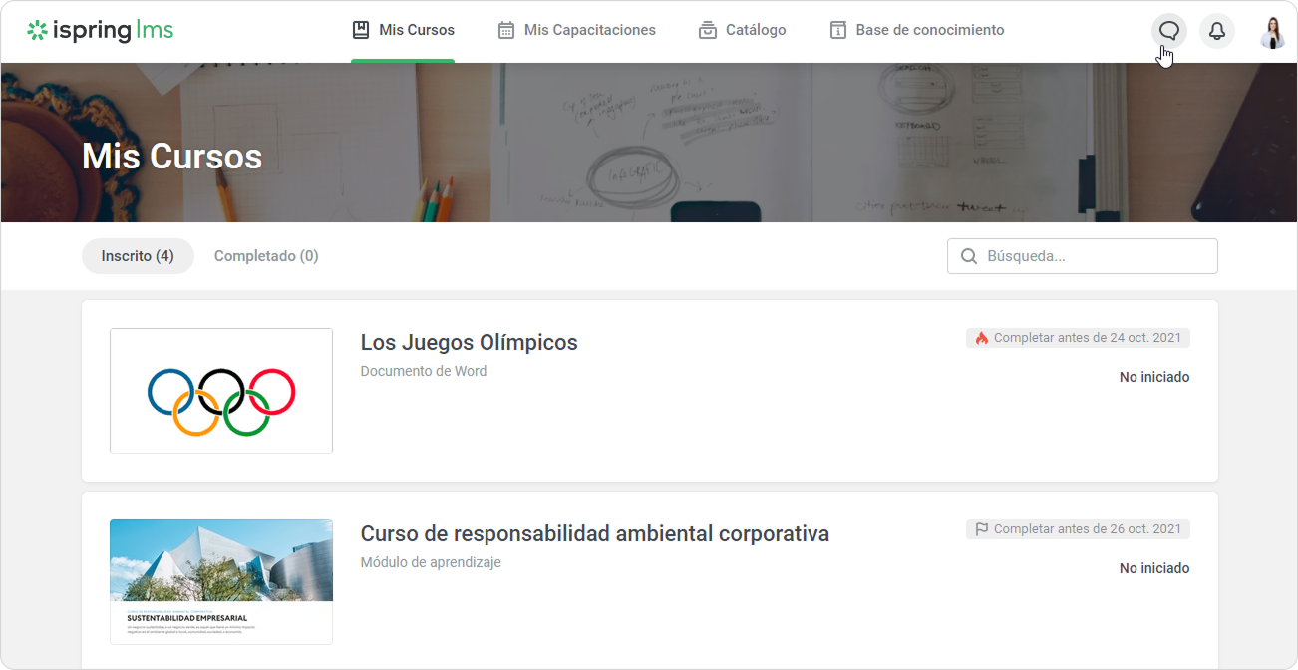Switch to the Completado (0) tab
1298x670 pixels.
coord(266,256)
